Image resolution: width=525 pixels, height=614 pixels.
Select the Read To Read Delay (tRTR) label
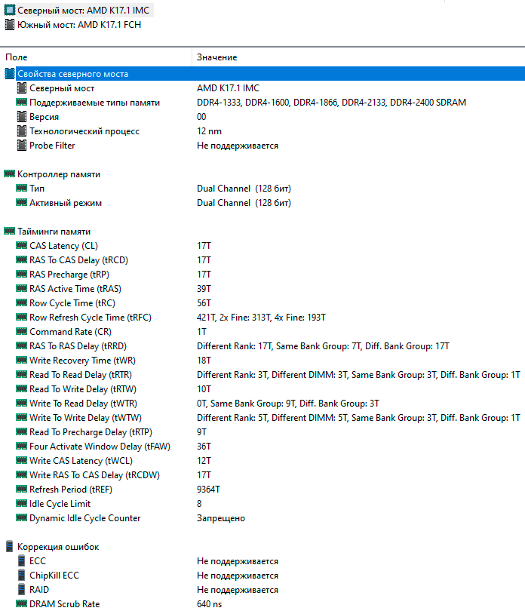(81, 375)
